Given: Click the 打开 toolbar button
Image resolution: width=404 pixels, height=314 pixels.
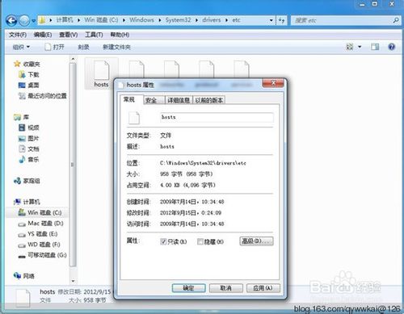Looking at the screenshot, I should pyautogui.click(x=55, y=47).
